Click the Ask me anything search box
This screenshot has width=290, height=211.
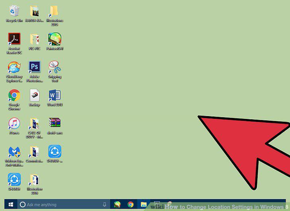64,205
